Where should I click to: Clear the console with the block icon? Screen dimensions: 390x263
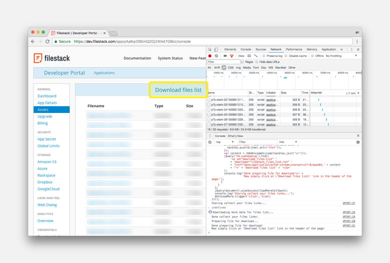tap(210, 142)
